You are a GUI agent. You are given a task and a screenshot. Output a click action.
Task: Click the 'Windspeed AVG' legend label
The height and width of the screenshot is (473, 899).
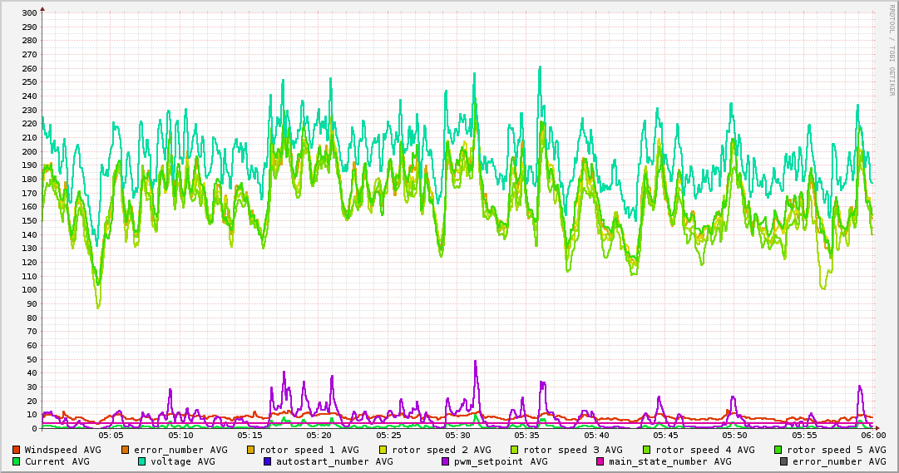62,450
